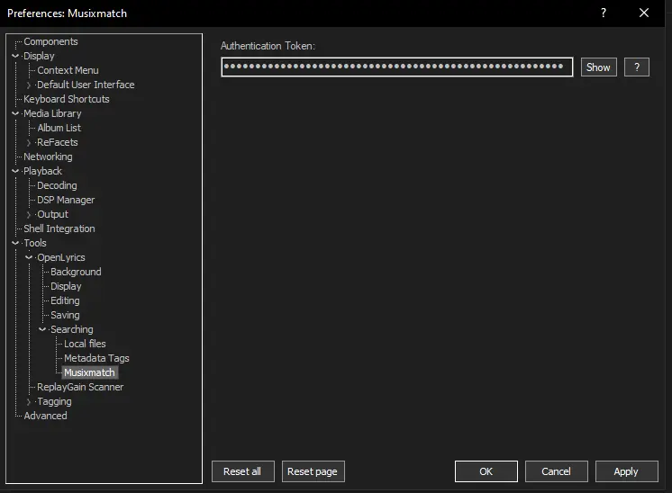Click the title bar help icon
This screenshot has width=672, height=493.
[x=604, y=13]
